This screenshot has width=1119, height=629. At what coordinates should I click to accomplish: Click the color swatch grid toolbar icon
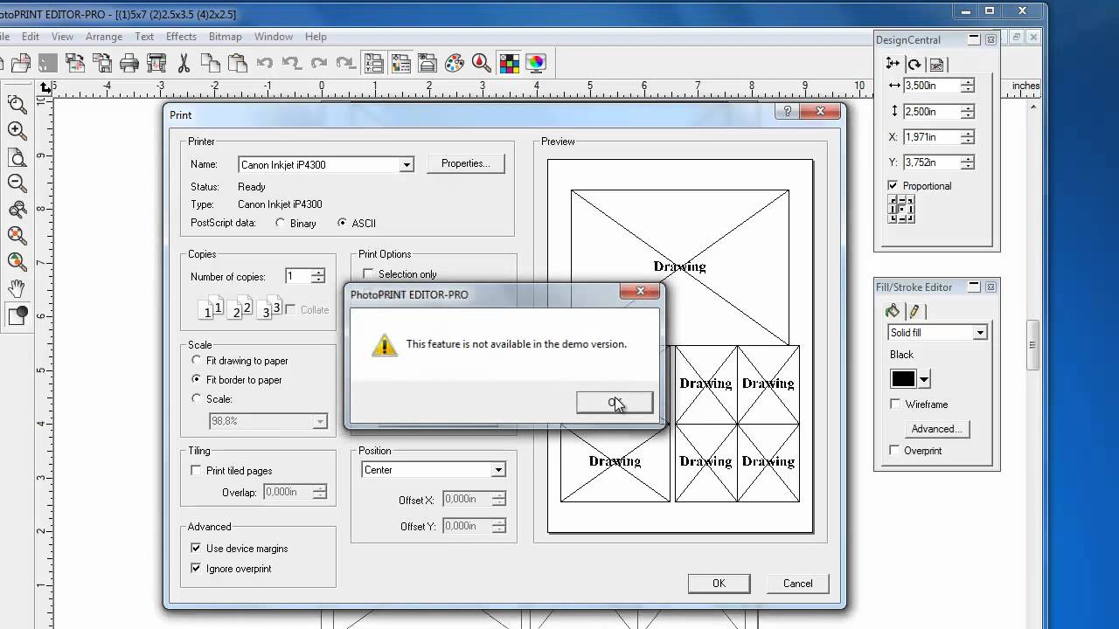(509, 63)
